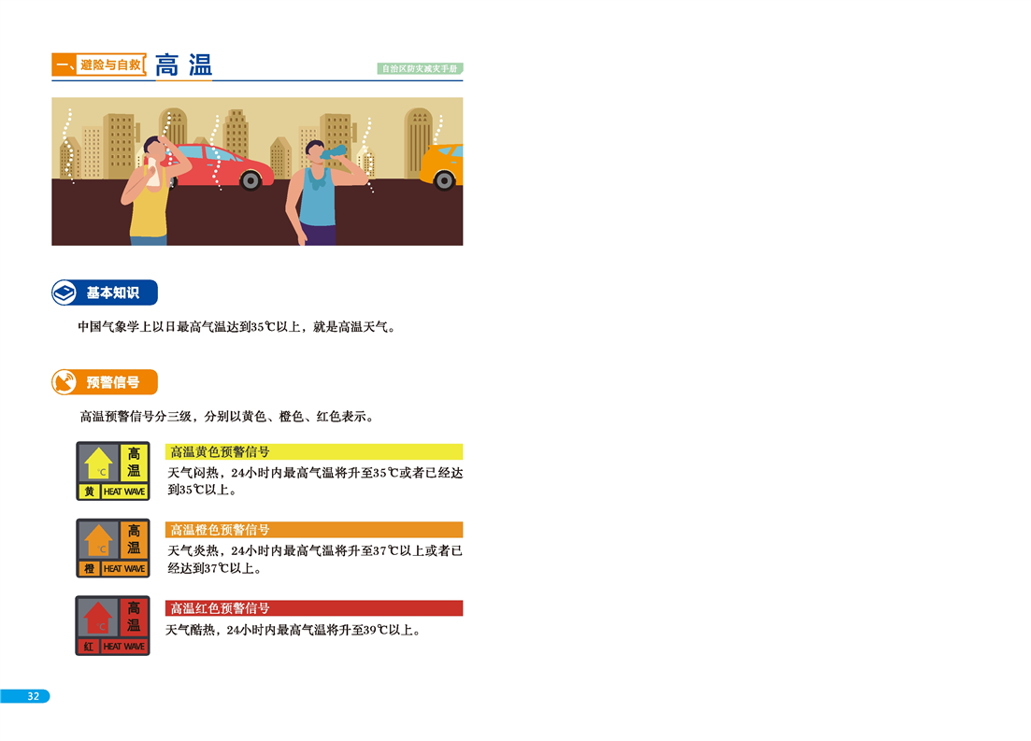Click the 黄 character on the yellow sign

pyautogui.click(x=90, y=492)
